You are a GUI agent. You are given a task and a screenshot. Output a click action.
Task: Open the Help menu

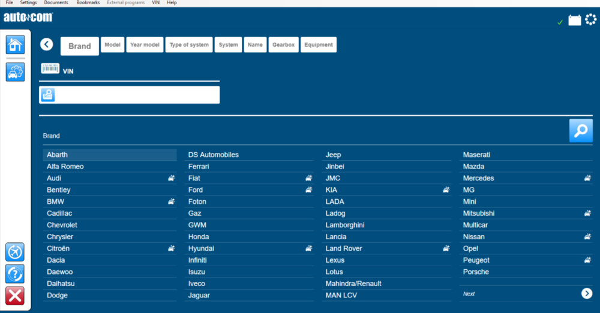click(172, 2)
